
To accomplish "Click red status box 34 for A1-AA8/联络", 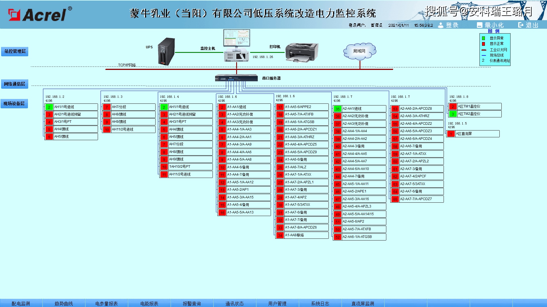I will [280, 235].
